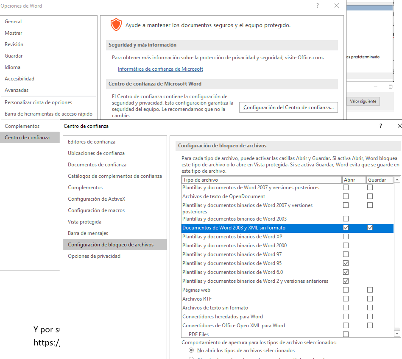Check Guardar for Páginas web
This screenshot has width=402, height=359.
point(370,290)
